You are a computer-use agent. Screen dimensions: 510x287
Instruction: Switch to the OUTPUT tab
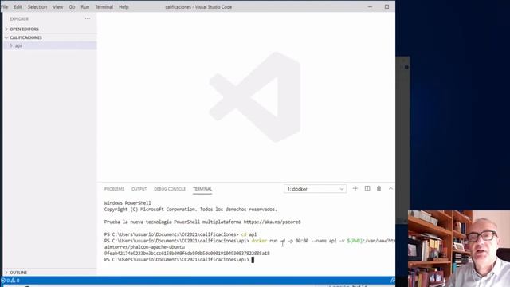[139, 189]
